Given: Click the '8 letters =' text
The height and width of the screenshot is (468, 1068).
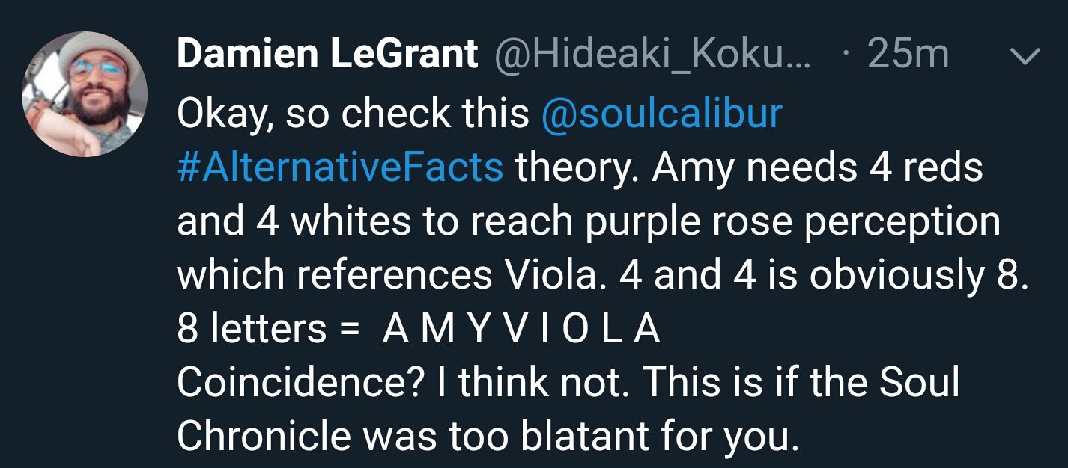Looking at the screenshot, I should (x=270, y=330).
